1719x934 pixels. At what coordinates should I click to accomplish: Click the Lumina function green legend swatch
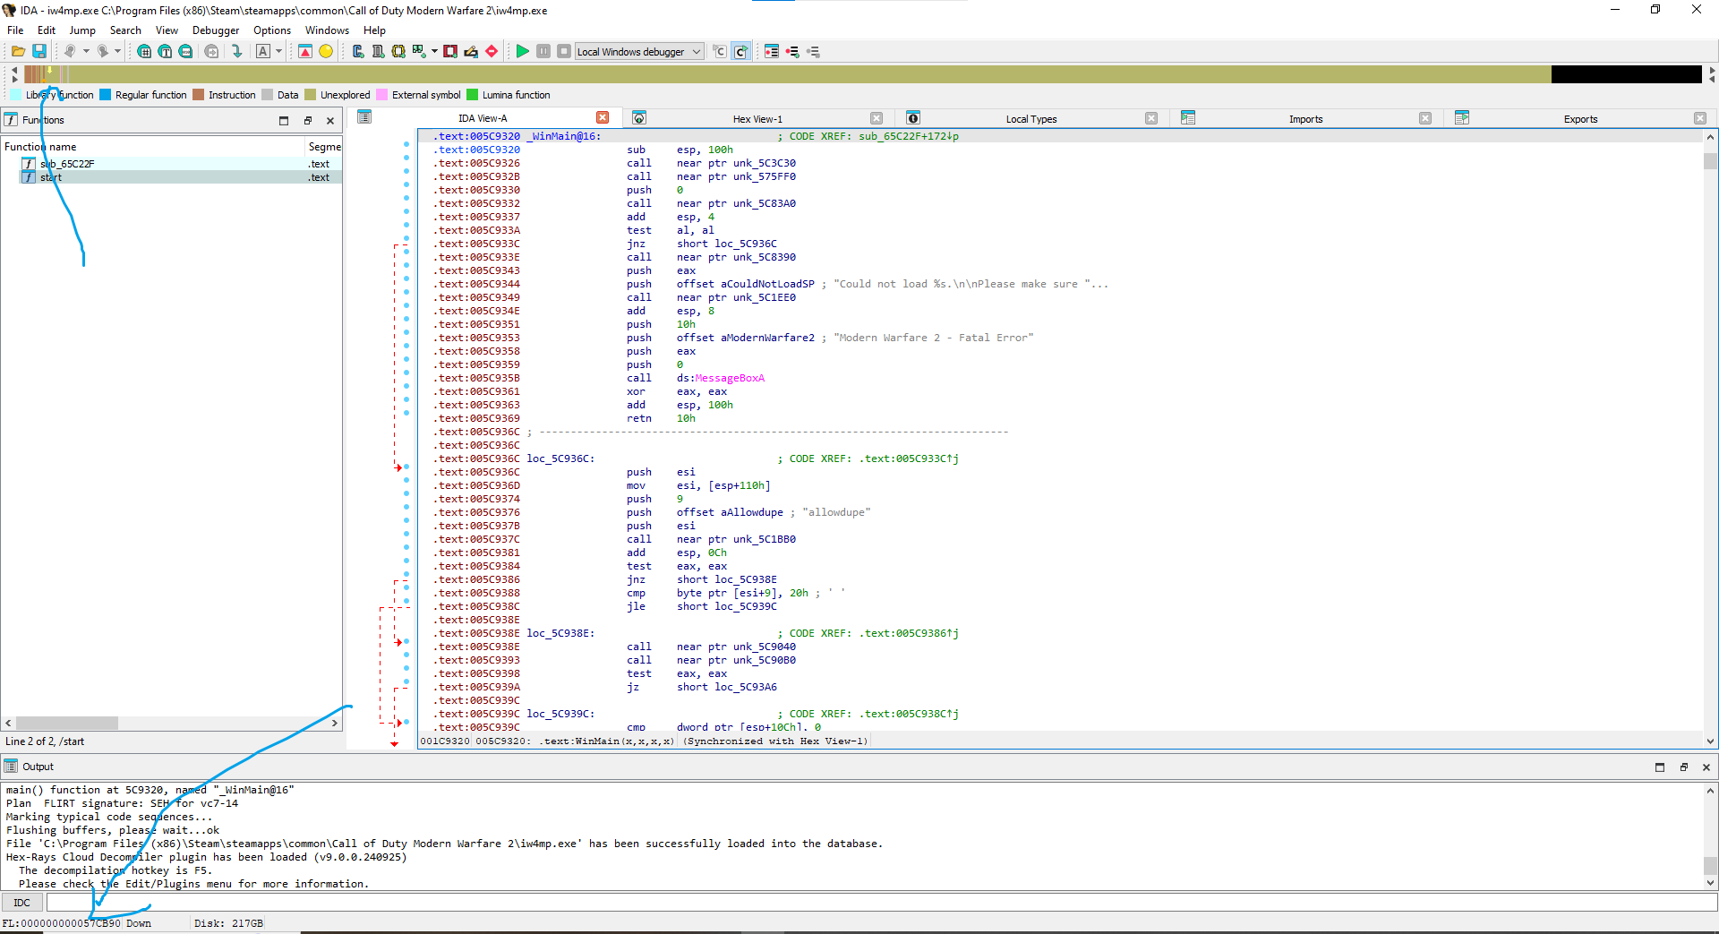(472, 95)
